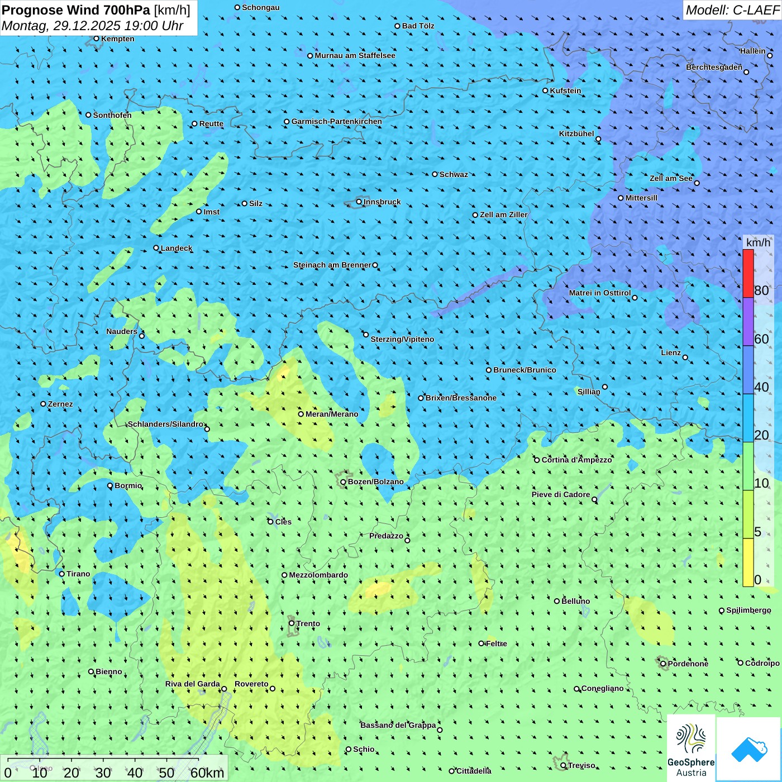Click the Brixen/Bressanone label
Viewport: 782px width, 782px height.
pyautogui.click(x=461, y=398)
